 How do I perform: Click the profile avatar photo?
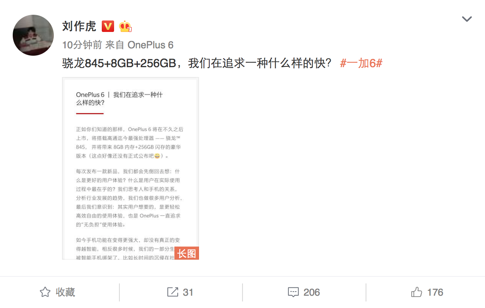pos(33,35)
